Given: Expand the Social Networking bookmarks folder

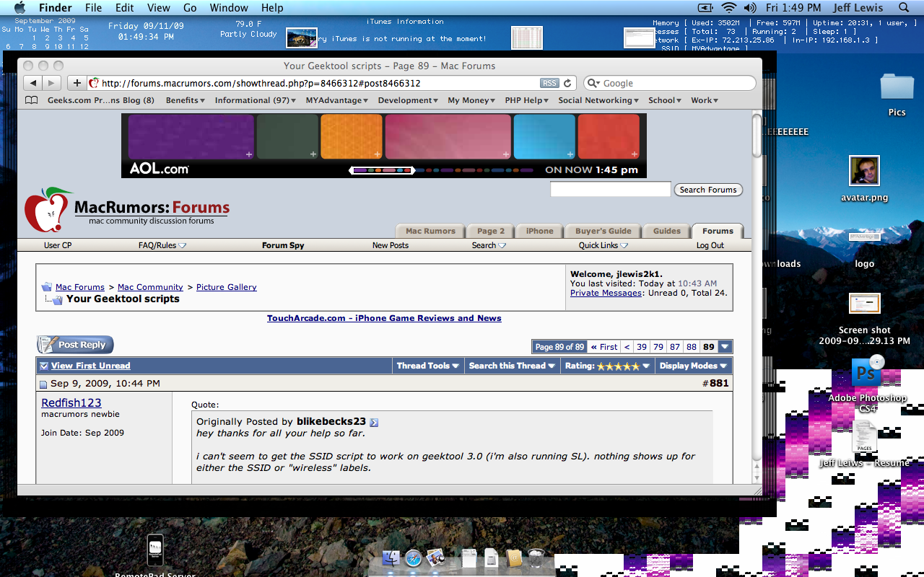Looking at the screenshot, I should click(x=598, y=100).
